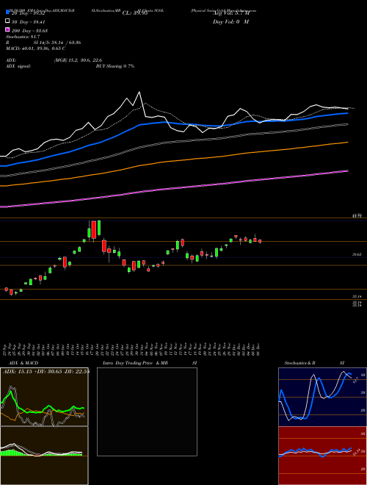Click the 'MACD: 40.01, 39.36, 0.65 C' line

pos(35,48)
